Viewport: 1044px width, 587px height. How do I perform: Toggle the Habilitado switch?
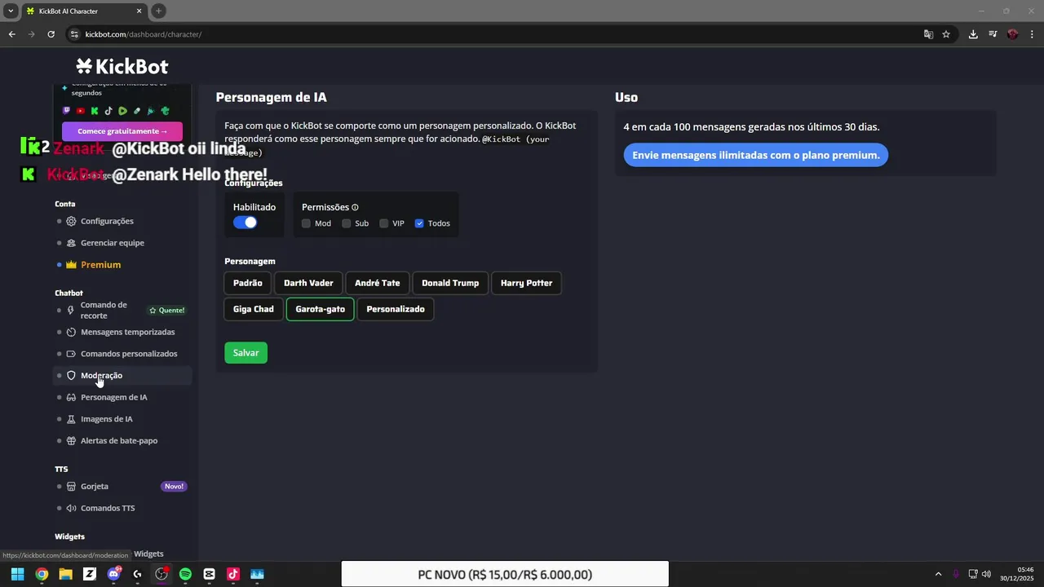pyautogui.click(x=246, y=223)
